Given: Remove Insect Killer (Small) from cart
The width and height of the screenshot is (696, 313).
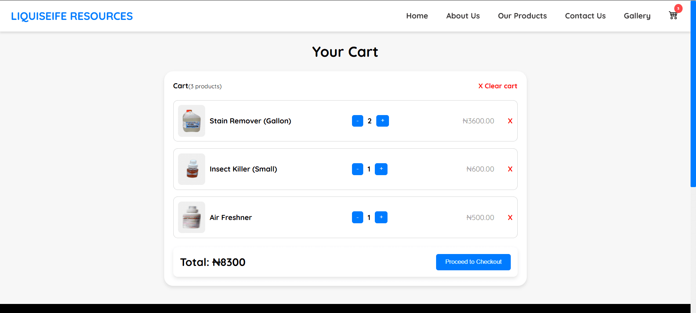Looking at the screenshot, I should (x=510, y=169).
